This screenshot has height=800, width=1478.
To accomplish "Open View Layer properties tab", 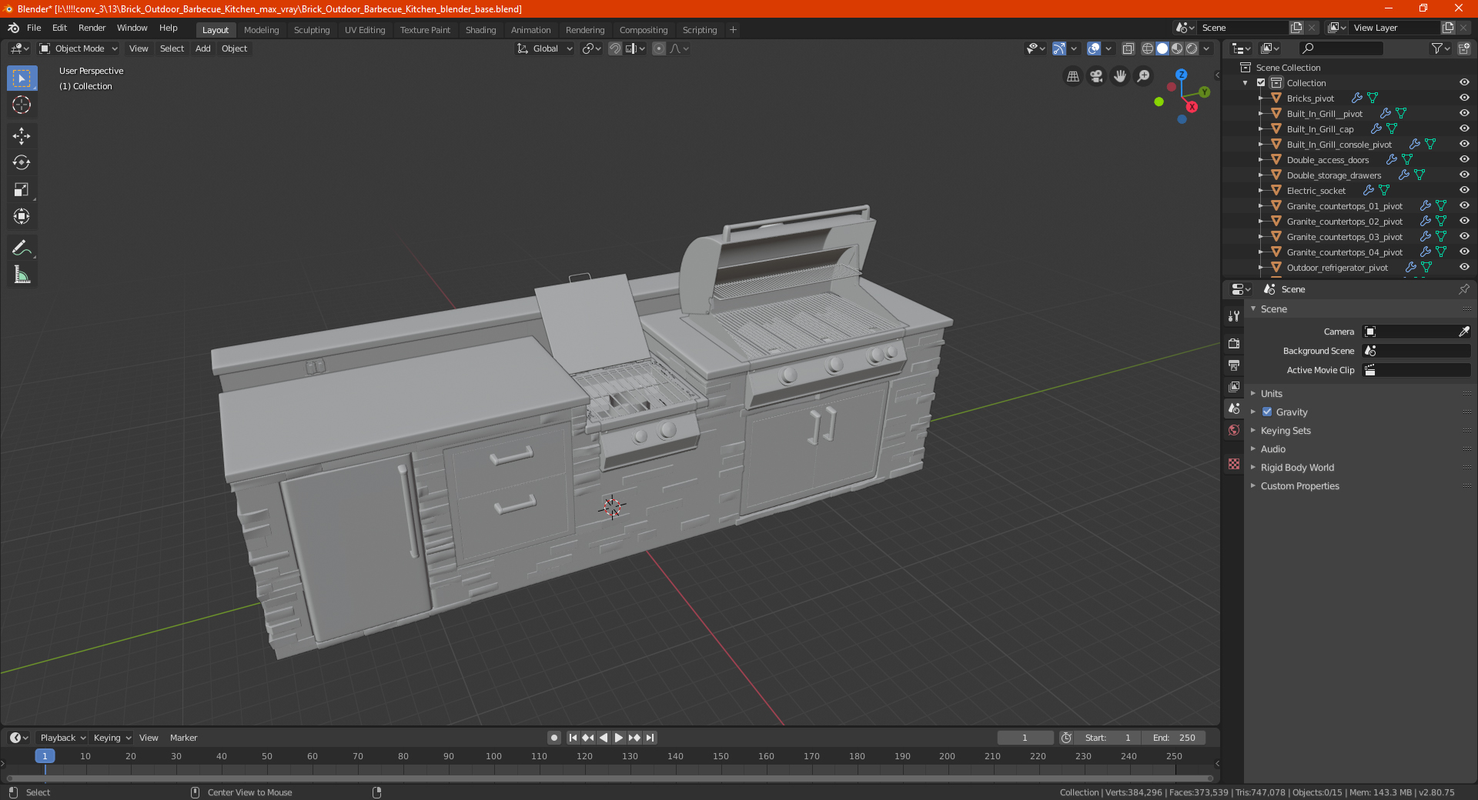I will (1234, 386).
